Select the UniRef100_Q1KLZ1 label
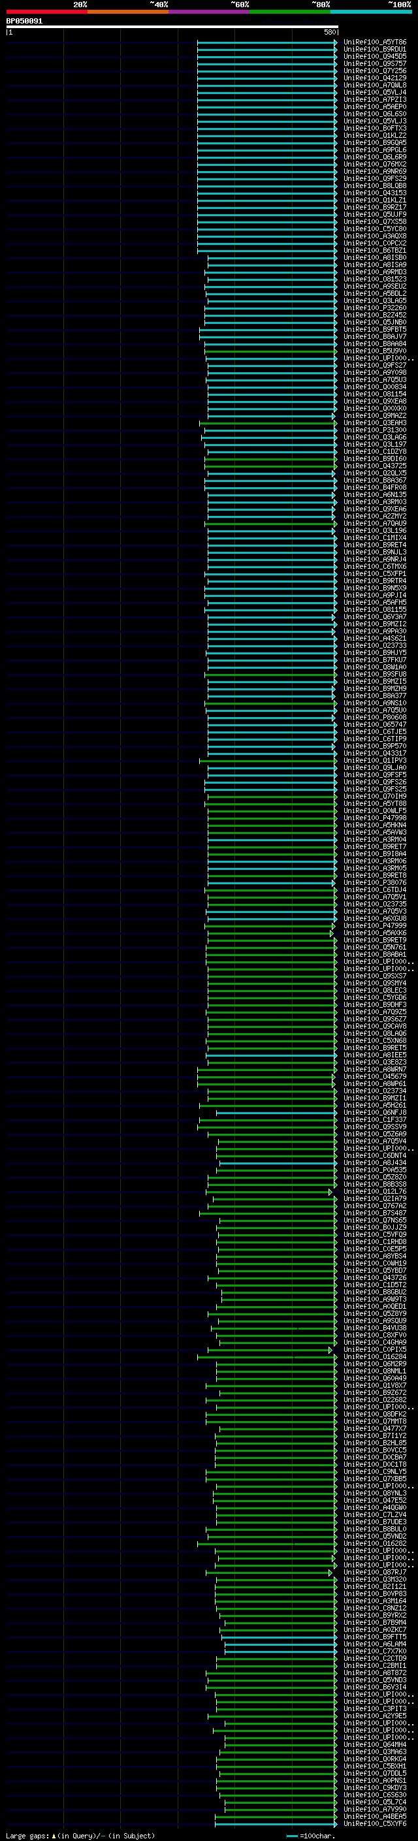 (375, 200)
